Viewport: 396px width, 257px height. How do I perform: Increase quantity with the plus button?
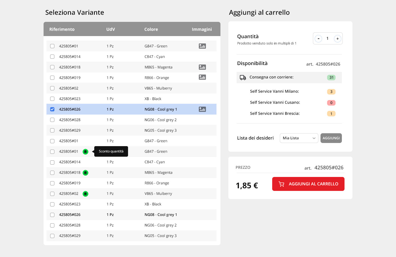(337, 39)
